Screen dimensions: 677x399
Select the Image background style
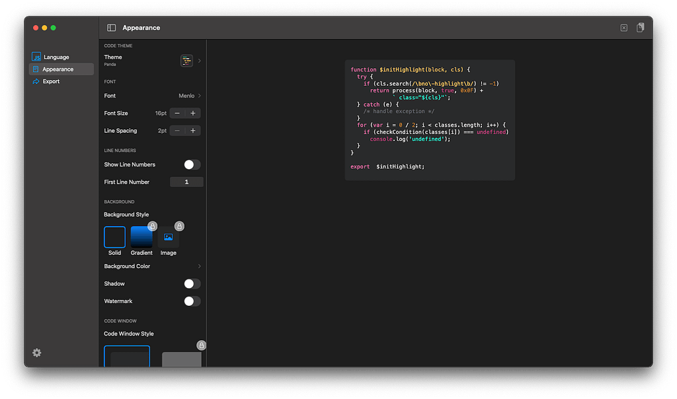pyautogui.click(x=169, y=236)
